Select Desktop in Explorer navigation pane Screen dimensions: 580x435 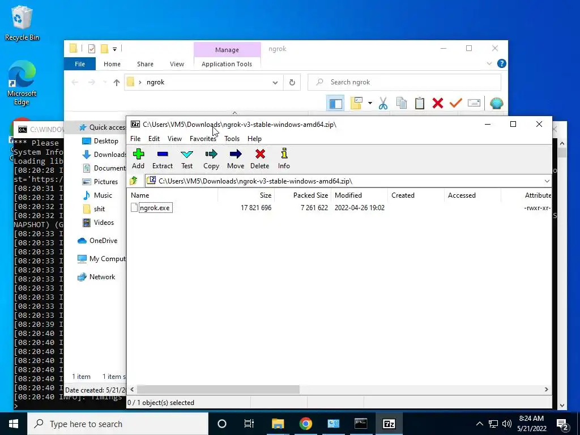click(x=100, y=141)
